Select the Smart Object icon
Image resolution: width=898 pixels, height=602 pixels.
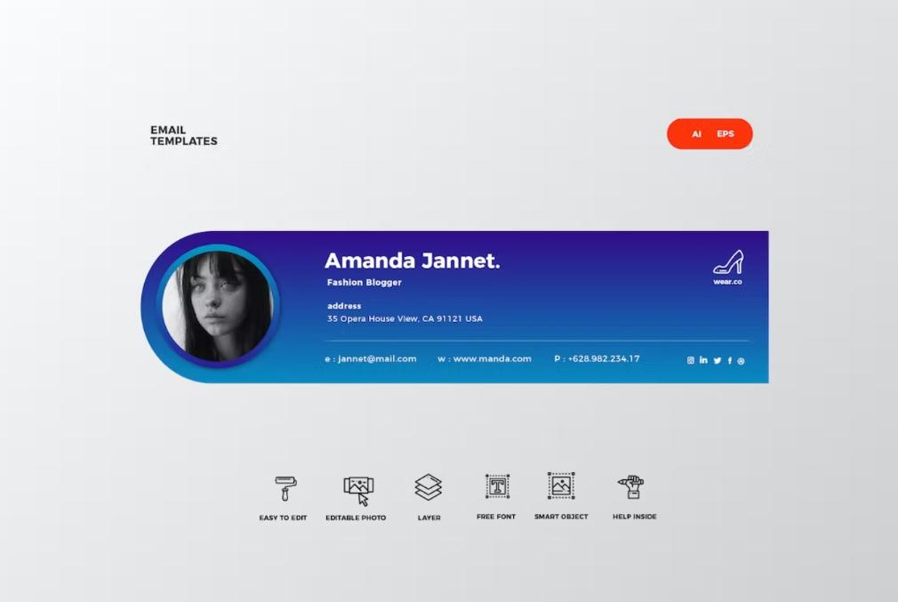click(561, 486)
